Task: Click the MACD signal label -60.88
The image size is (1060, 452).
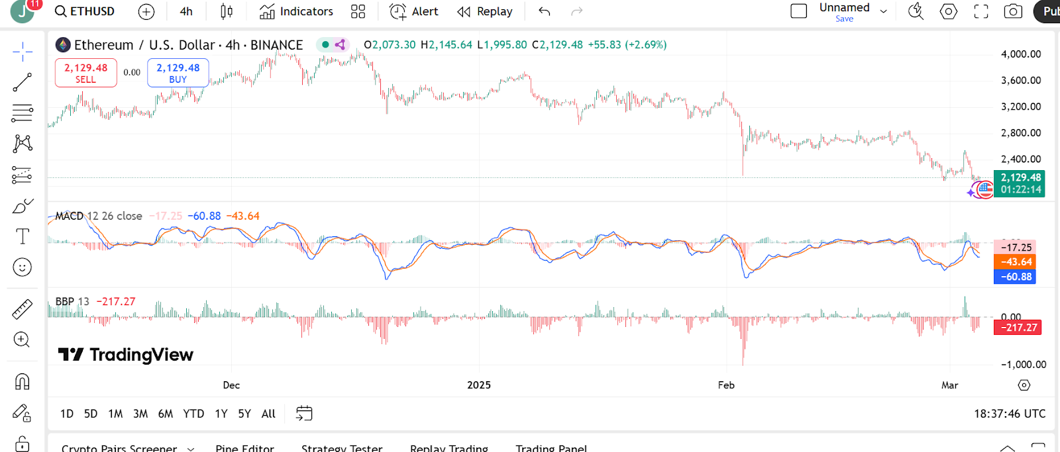Action: point(1016,277)
